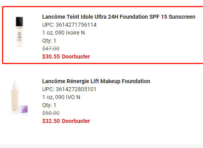Click the Doorbuster label next to $32.50
This screenshot has height=148, width=203.
click(x=76, y=121)
